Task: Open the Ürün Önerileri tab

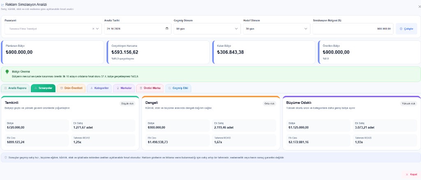Action: tap(71, 88)
